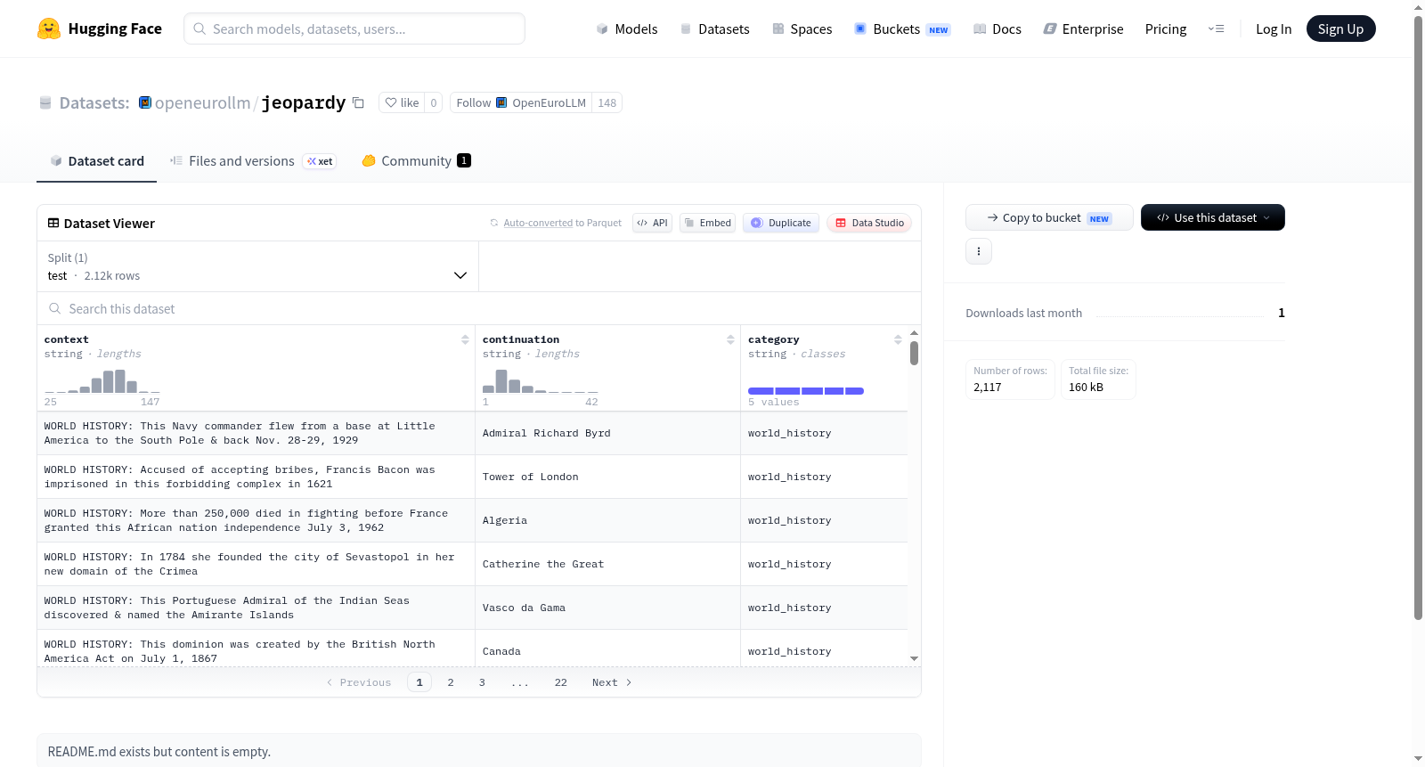Click the dataset table vertical scrollbar thumb
This screenshot has height=767, width=1425.
[914, 354]
